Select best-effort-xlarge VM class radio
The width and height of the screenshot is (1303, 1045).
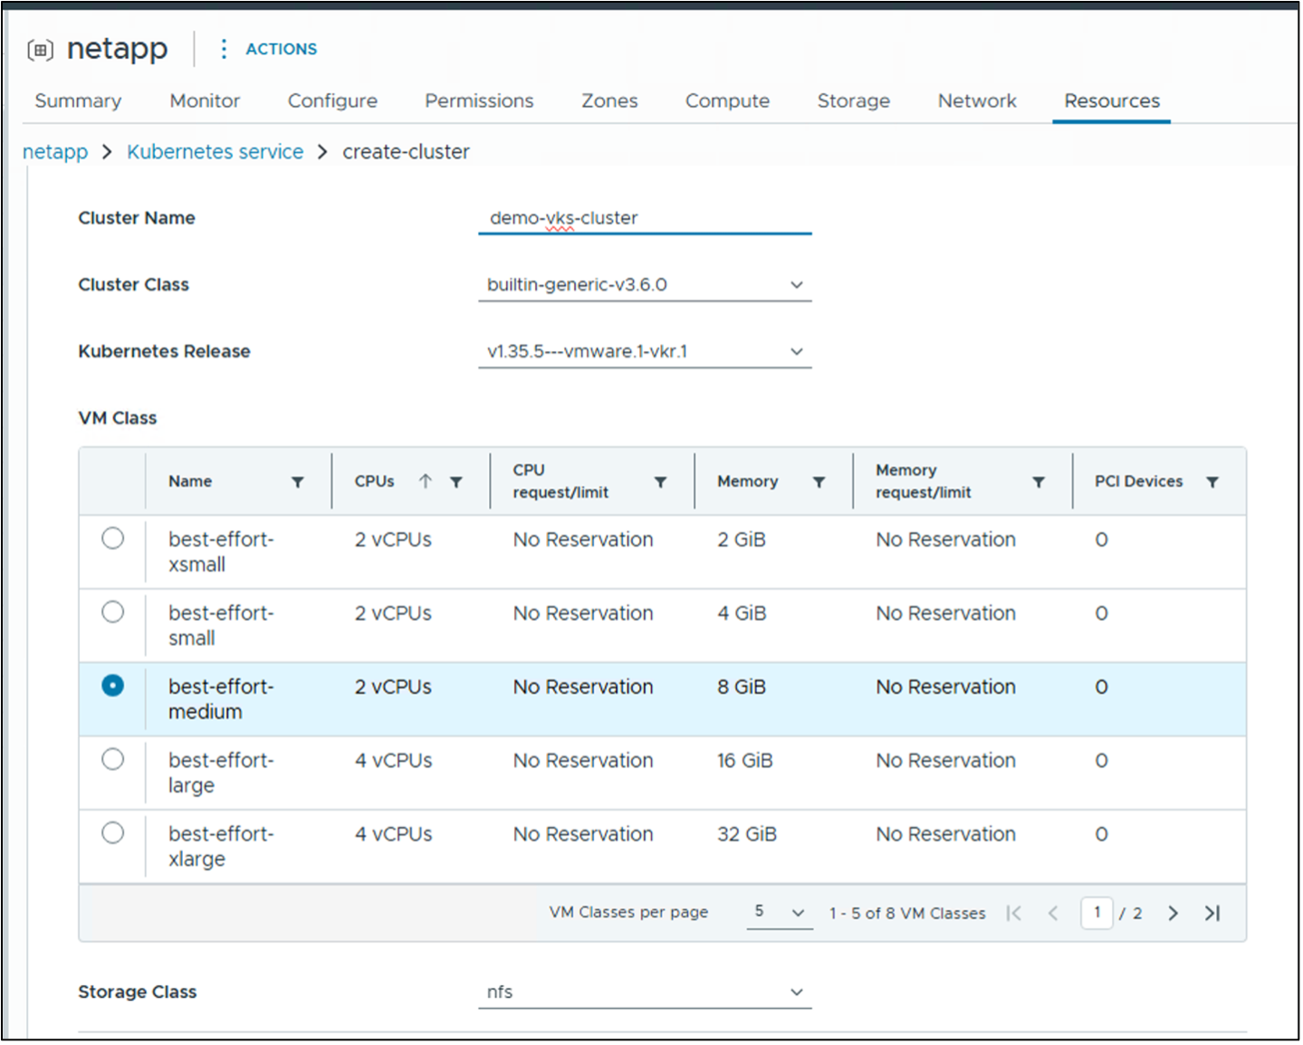click(x=113, y=832)
